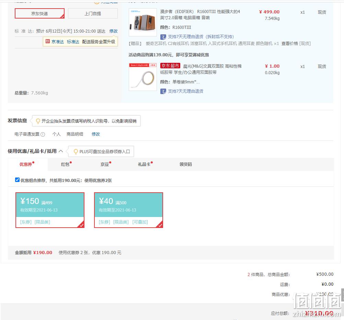344x320 pixels.
Task: Click 7-day return icon under tape
Action: (163, 91)
